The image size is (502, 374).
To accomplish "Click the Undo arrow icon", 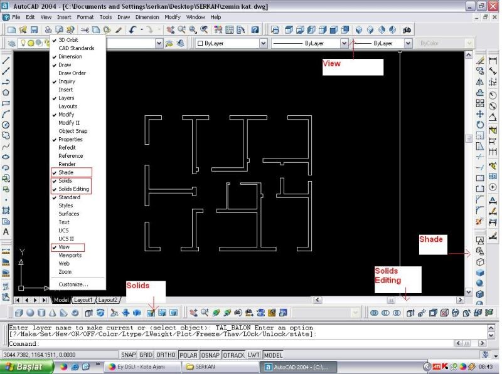I will point(132,29).
